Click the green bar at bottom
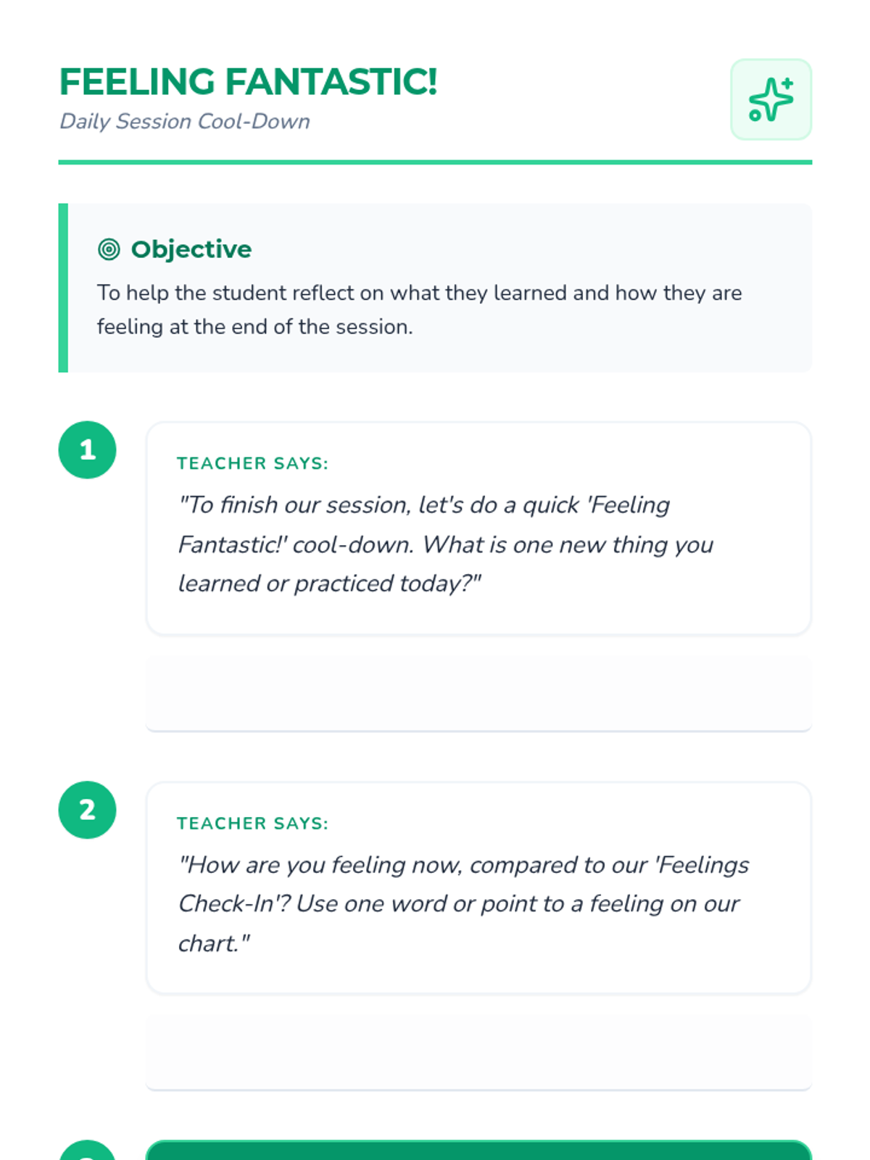The width and height of the screenshot is (870, 1160). coord(478,1151)
